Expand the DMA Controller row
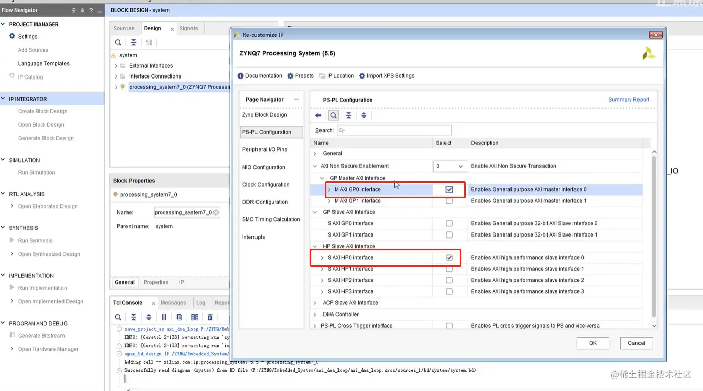Image resolution: width=703 pixels, height=391 pixels. pyautogui.click(x=315, y=315)
